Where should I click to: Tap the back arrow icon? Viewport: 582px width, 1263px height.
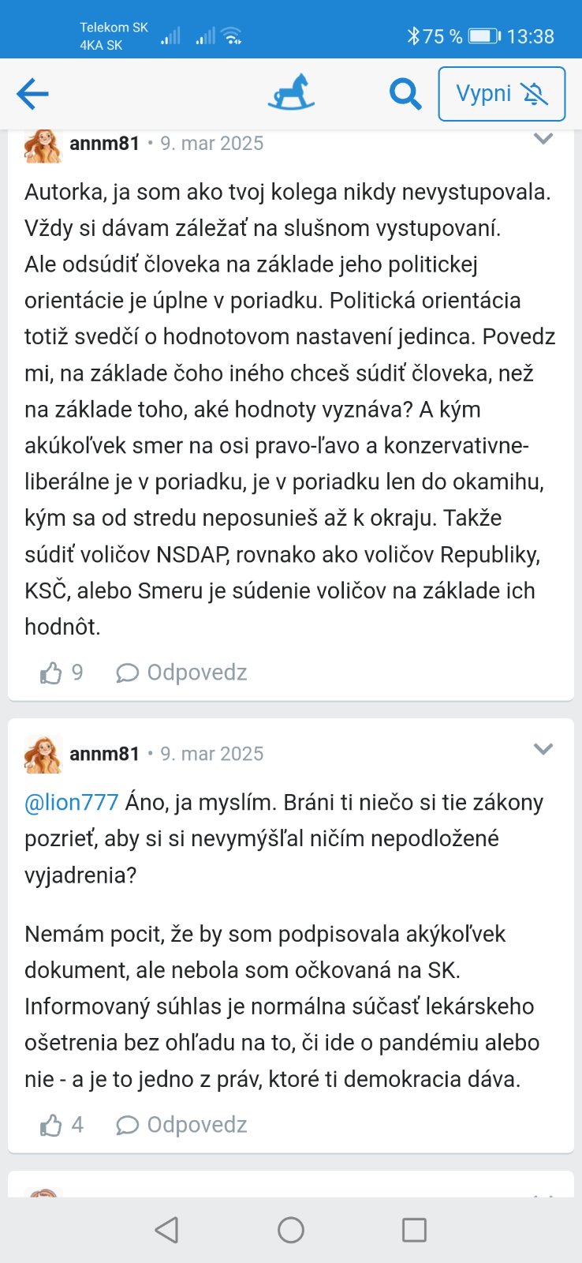pyautogui.click(x=32, y=94)
